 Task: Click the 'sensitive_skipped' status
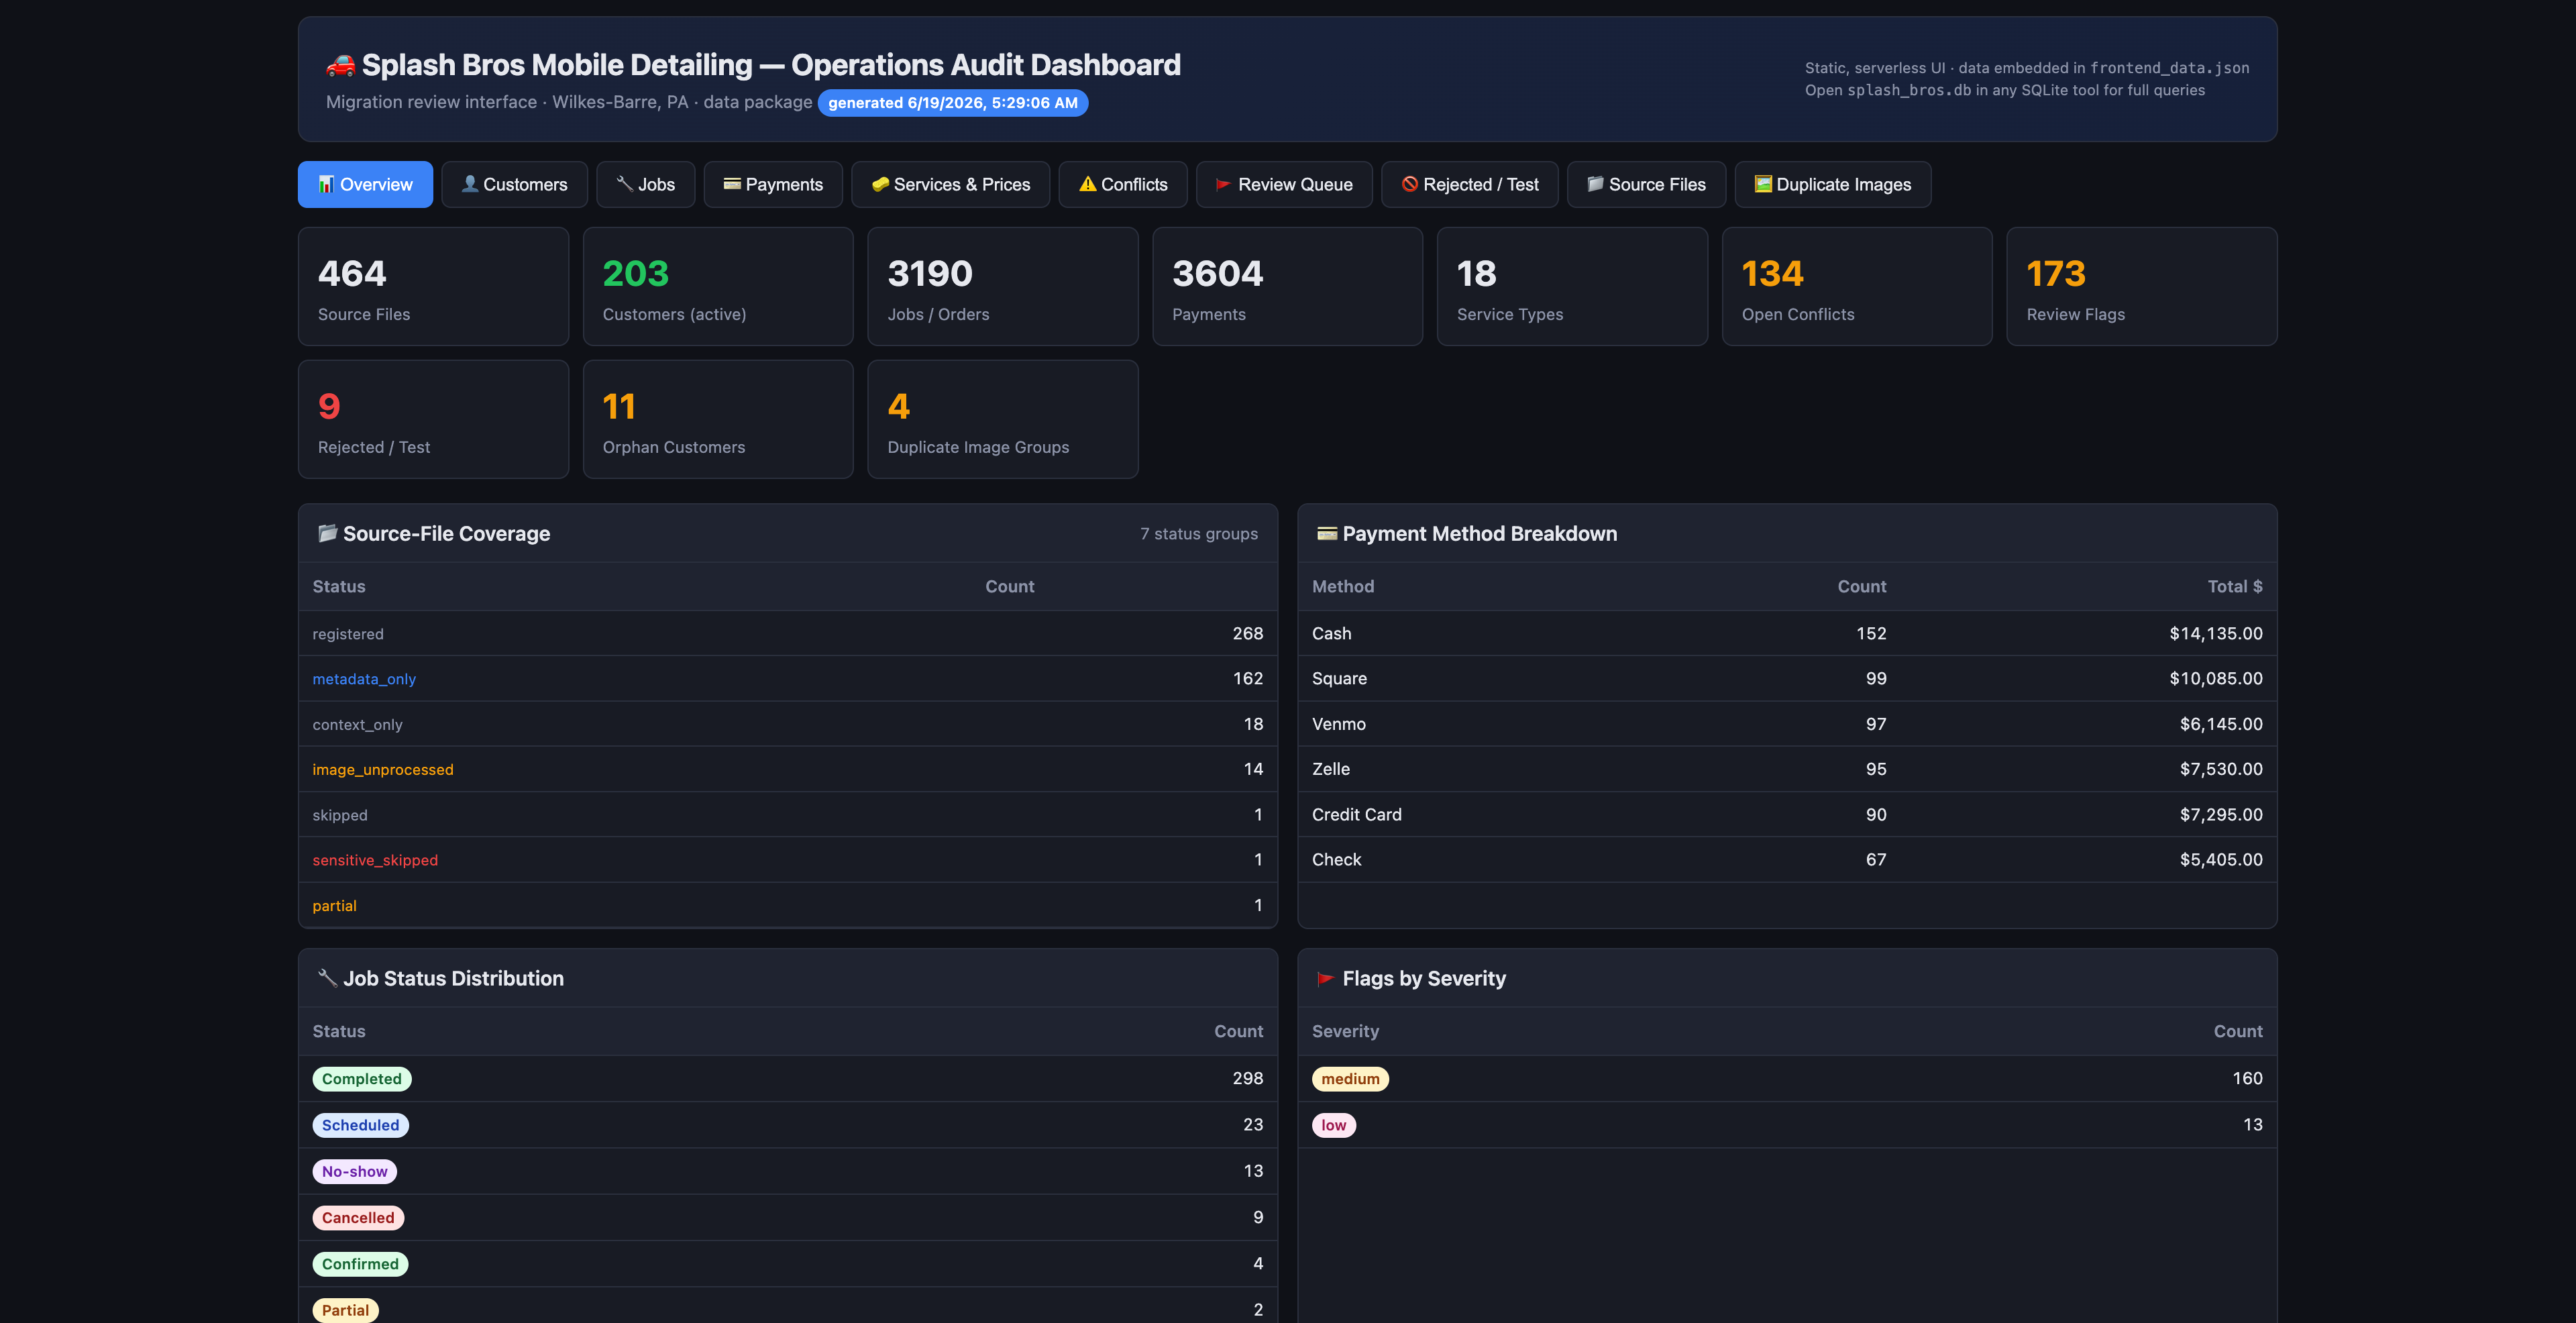[x=375, y=860]
